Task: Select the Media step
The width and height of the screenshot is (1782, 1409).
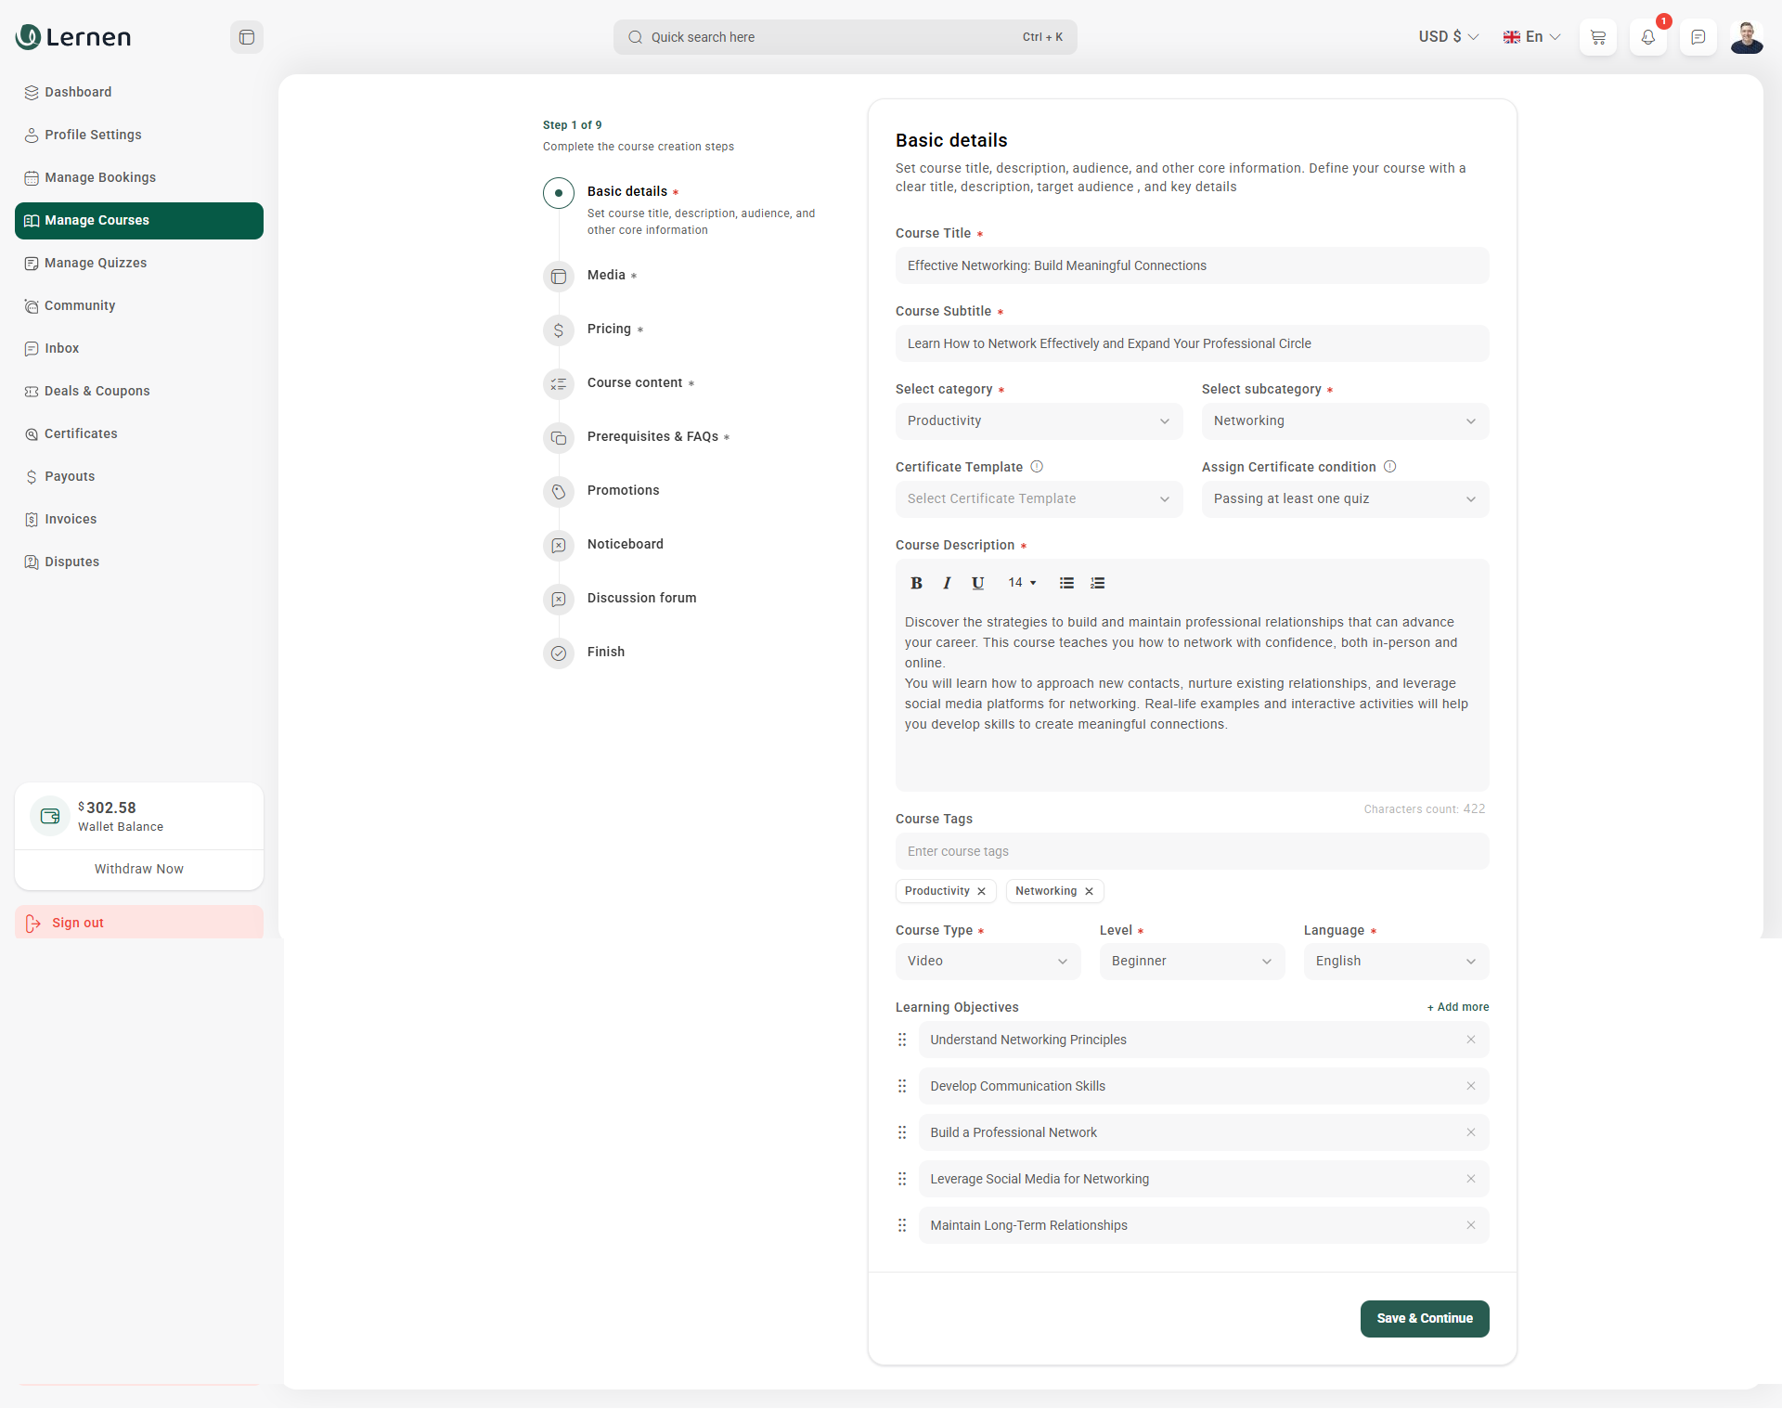Action: (606, 276)
